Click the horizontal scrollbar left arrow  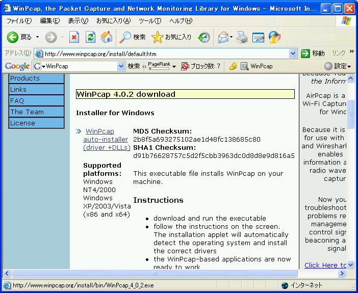pos(7,273)
